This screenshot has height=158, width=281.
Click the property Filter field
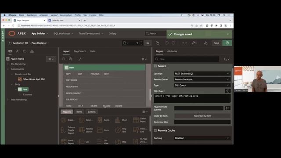[186, 59]
